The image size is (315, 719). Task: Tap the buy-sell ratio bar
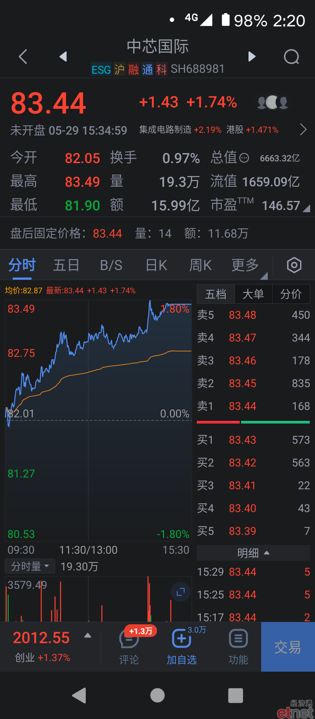(x=253, y=422)
